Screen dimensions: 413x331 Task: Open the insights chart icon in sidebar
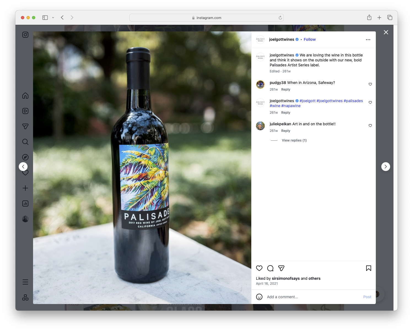pyautogui.click(x=25, y=203)
